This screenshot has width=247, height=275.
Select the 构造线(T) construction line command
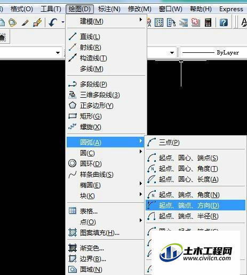106,58
